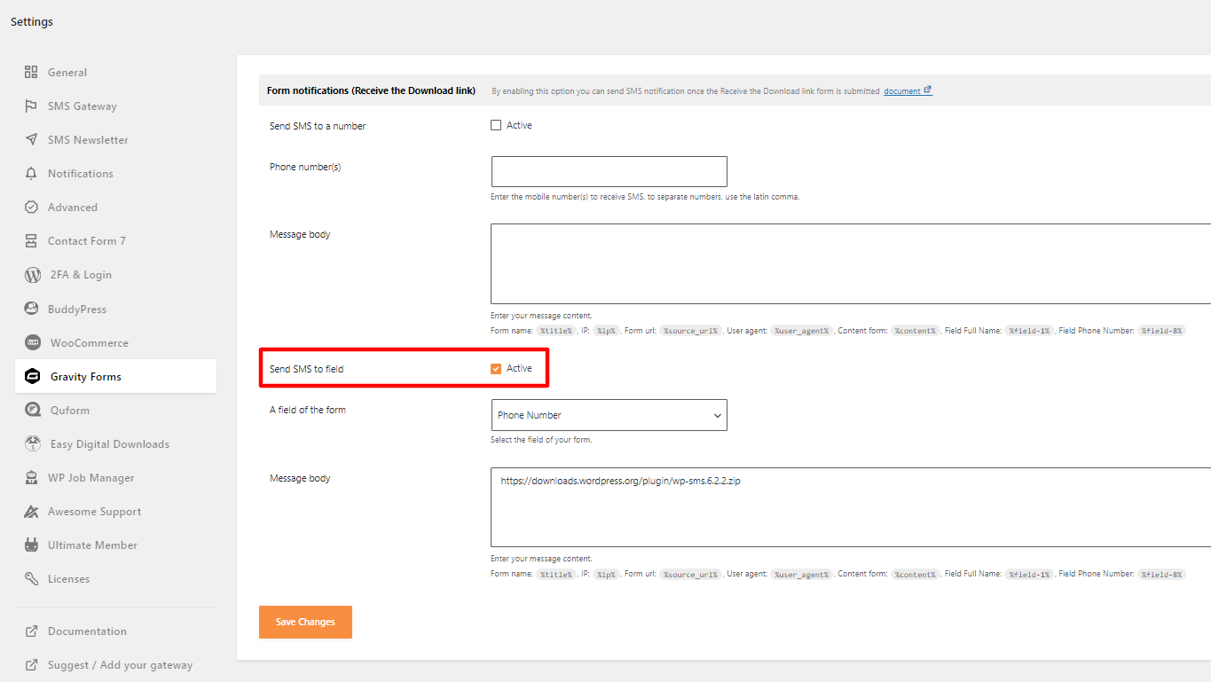Click the Message body textarea containing download URL
This screenshot has width=1211, height=682.
point(851,506)
